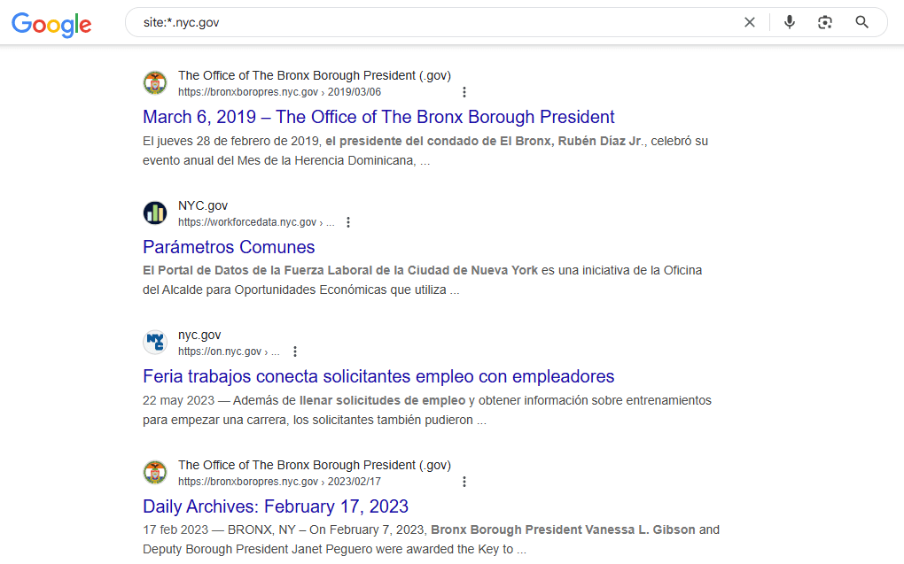The height and width of the screenshot is (564, 904).
Task: Start voice search with microphone icon
Action: pyautogui.click(x=790, y=22)
